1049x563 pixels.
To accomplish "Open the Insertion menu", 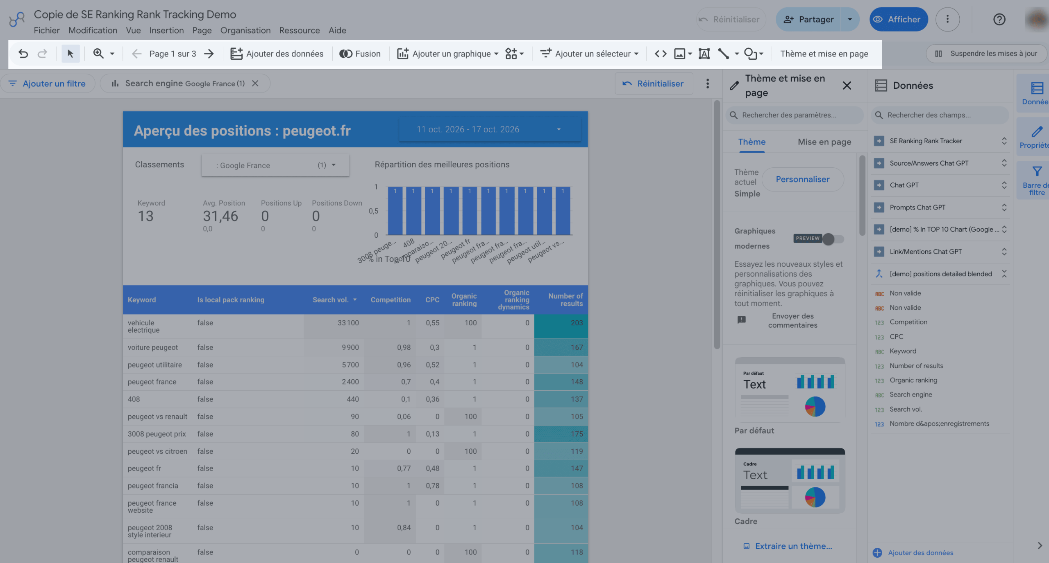I will [166, 30].
